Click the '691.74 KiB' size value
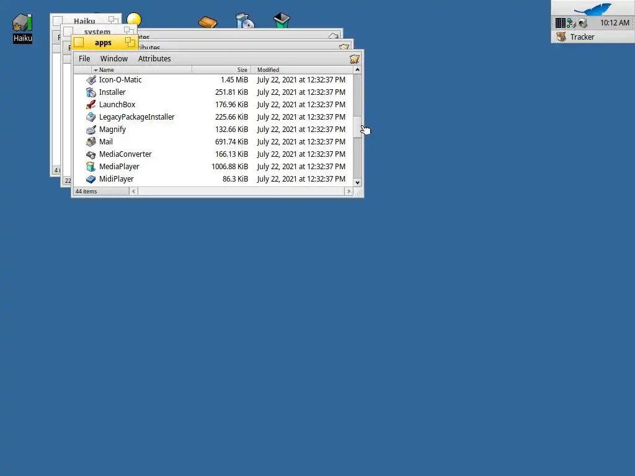The width and height of the screenshot is (635, 476). click(x=232, y=142)
